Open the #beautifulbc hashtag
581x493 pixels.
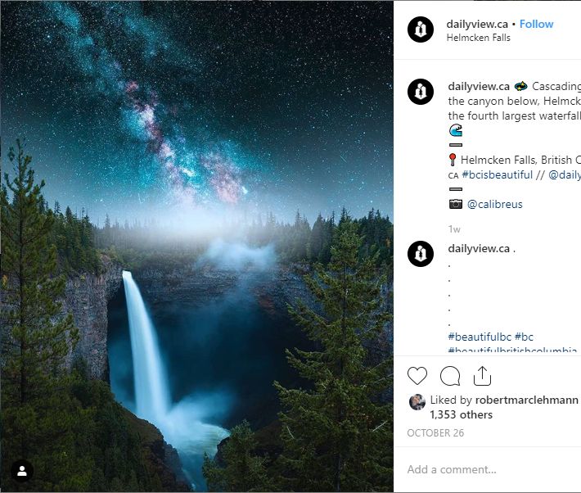pyautogui.click(x=480, y=337)
